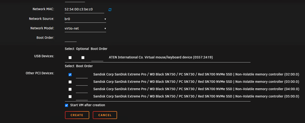305x123 pixels.
Task: Select NVMe controller 04:00.0 checkbox
Action: [x=70, y=89]
